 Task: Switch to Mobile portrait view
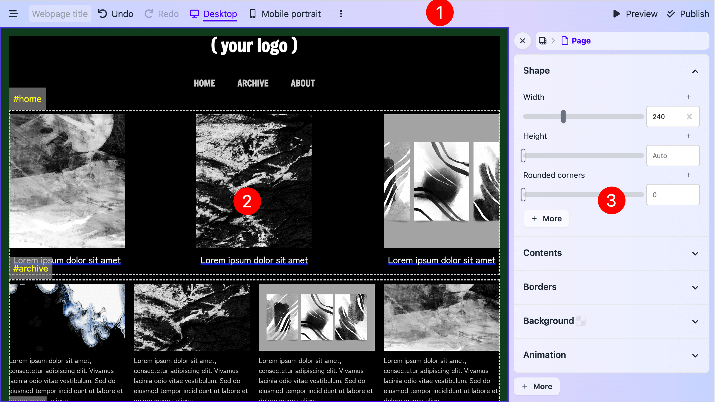point(285,14)
